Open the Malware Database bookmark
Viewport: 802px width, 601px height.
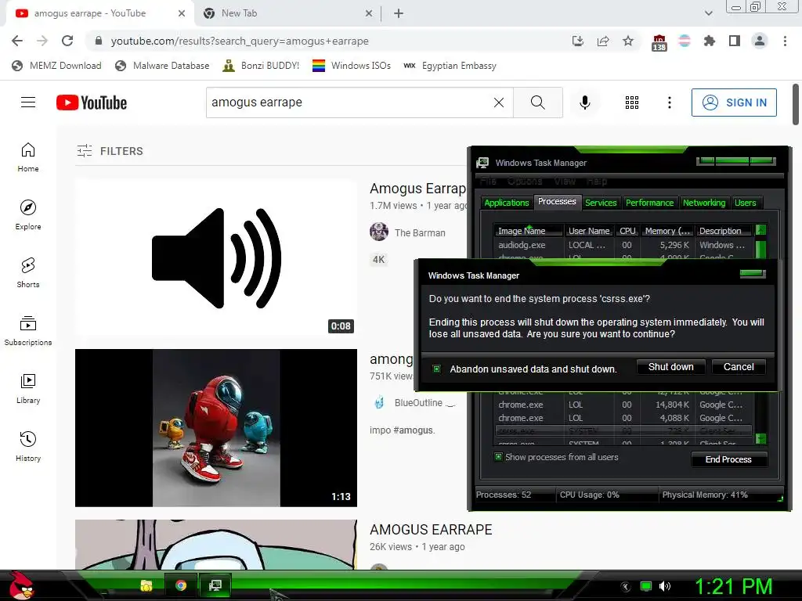tap(163, 66)
